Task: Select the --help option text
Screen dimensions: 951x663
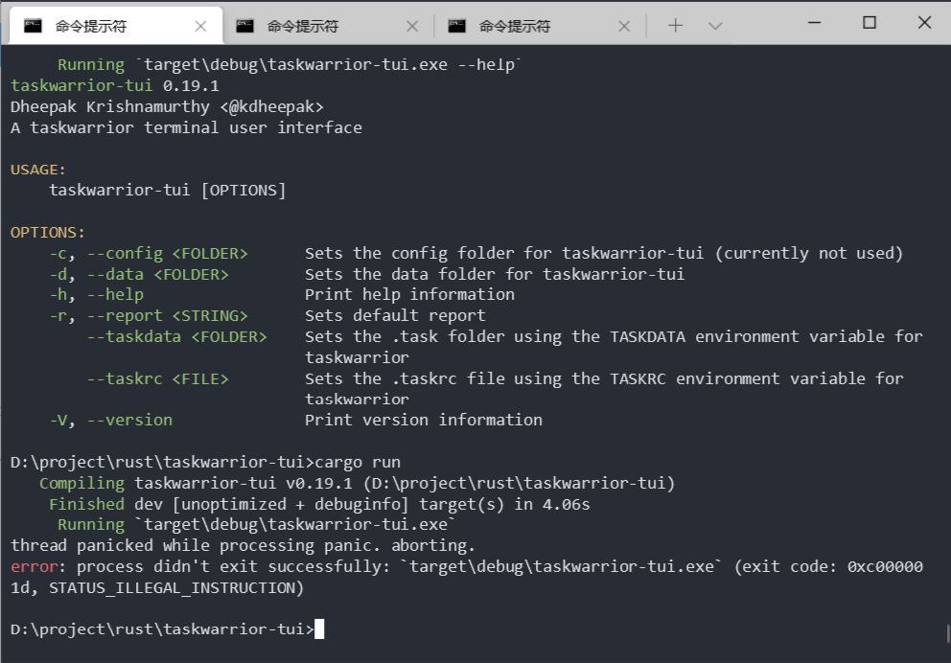Action: click(x=115, y=294)
